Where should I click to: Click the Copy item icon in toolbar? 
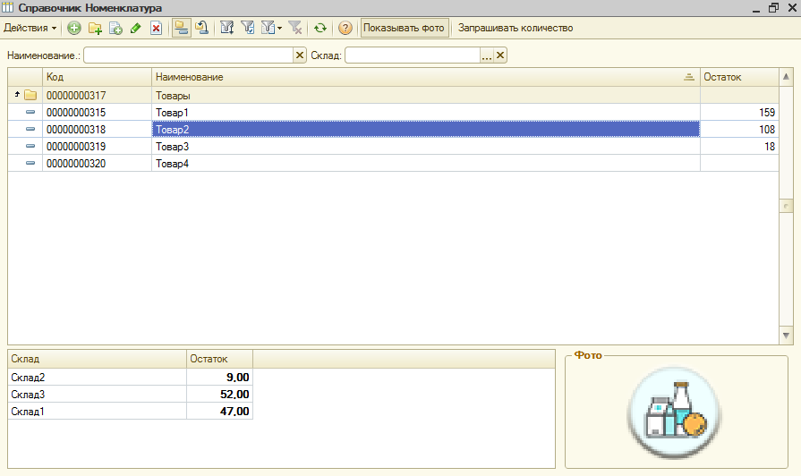point(115,28)
